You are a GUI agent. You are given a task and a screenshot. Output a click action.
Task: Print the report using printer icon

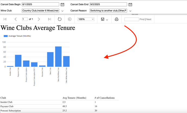click(117, 19)
